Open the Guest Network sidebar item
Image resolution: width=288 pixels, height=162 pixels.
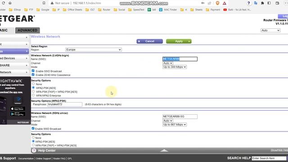pos(14,72)
